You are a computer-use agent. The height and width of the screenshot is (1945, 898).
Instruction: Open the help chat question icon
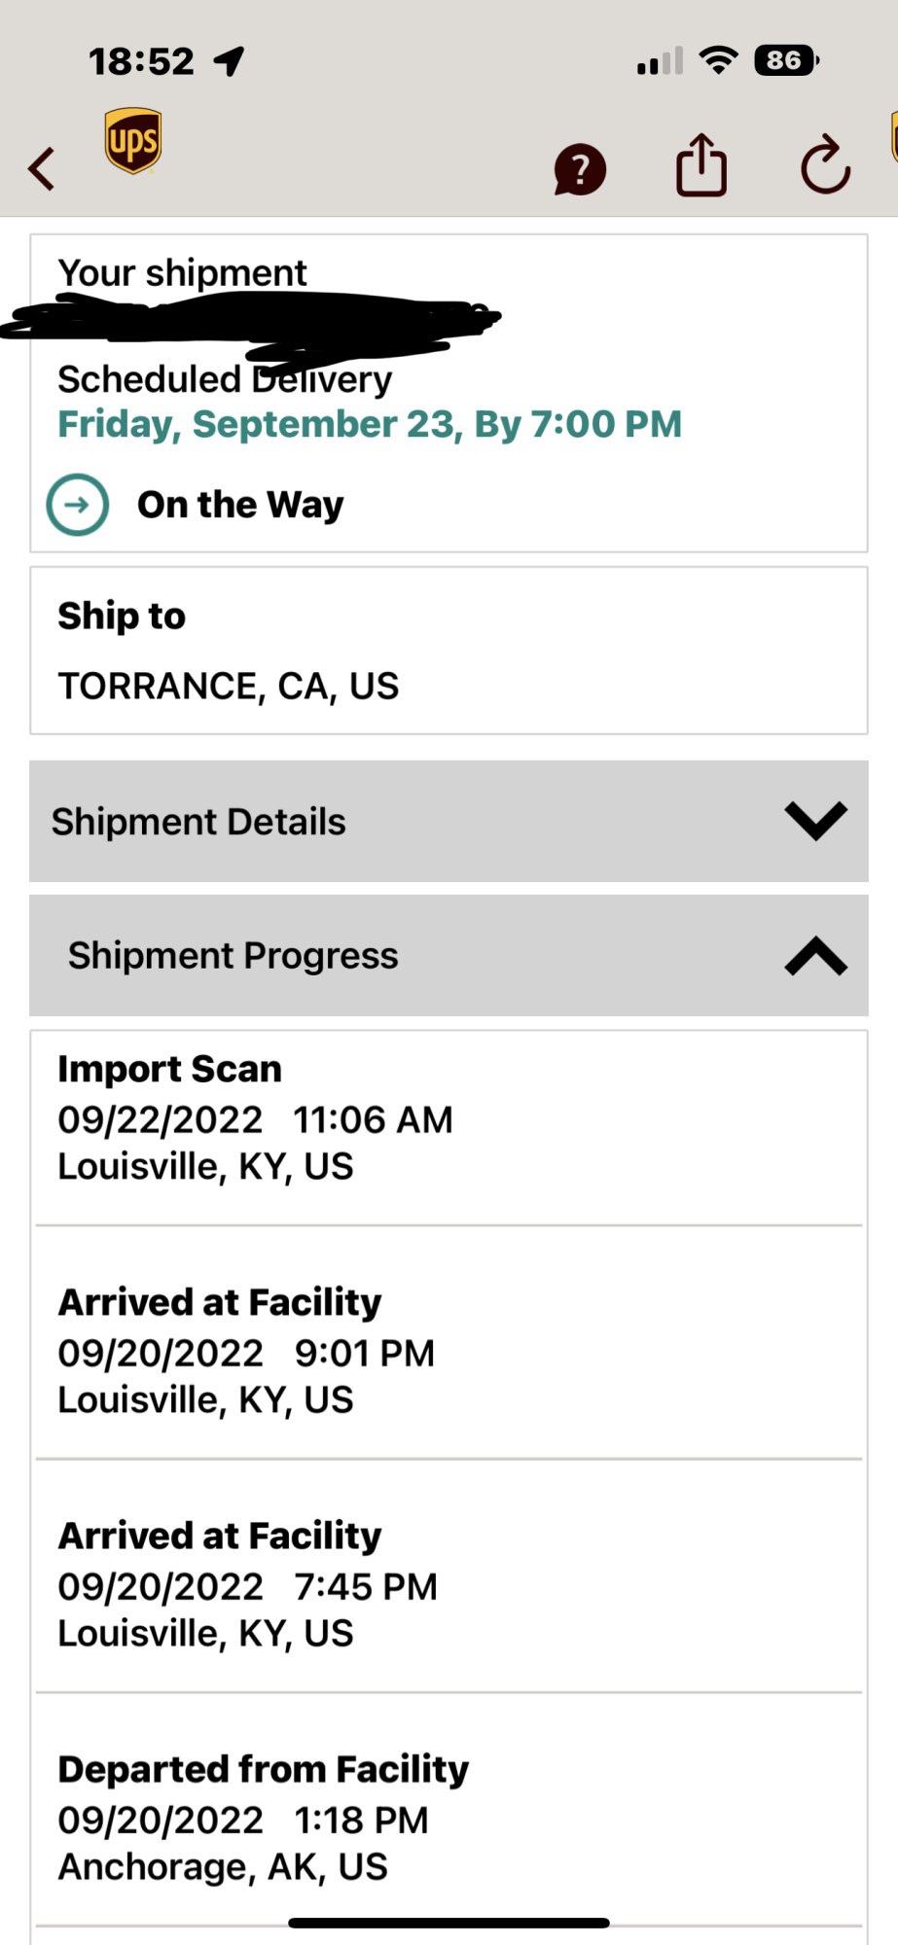[580, 169]
